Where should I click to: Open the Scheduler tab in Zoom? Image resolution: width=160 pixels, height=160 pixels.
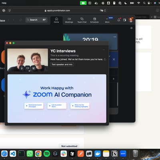(x=94, y=20)
